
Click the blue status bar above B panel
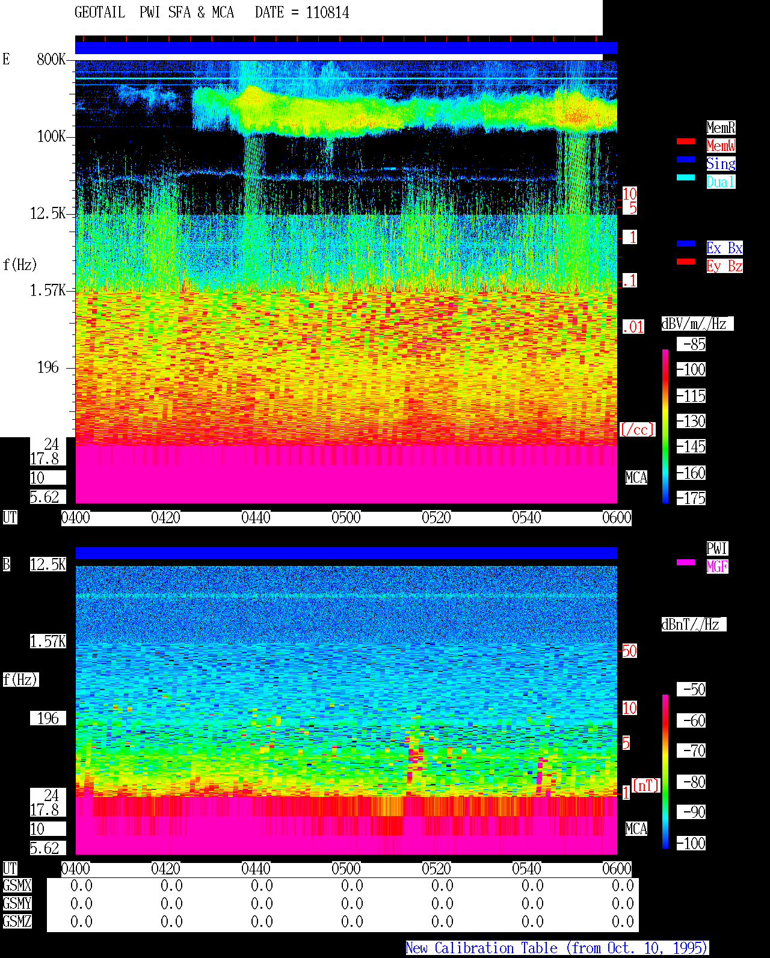pos(346,553)
